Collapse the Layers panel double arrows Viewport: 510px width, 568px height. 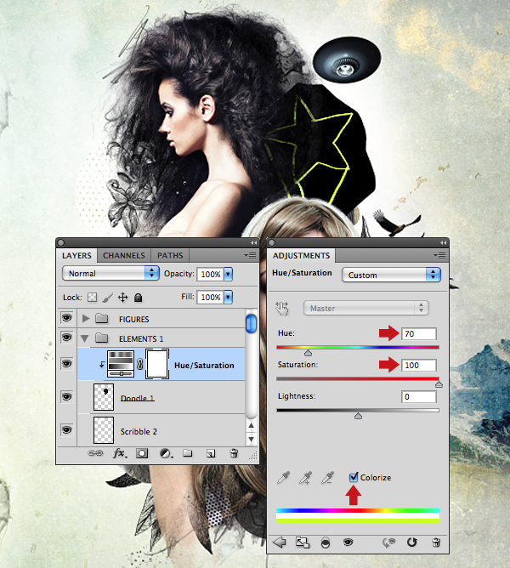coord(254,242)
